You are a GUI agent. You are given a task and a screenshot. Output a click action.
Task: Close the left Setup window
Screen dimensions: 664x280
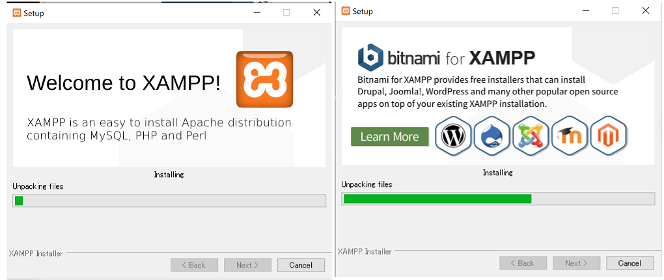tap(317, 13)
